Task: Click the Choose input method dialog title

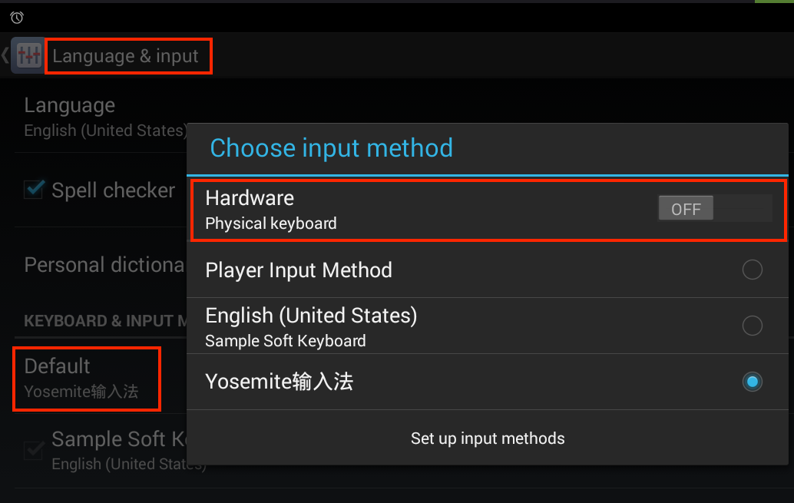Action: (x=331, y=148)
